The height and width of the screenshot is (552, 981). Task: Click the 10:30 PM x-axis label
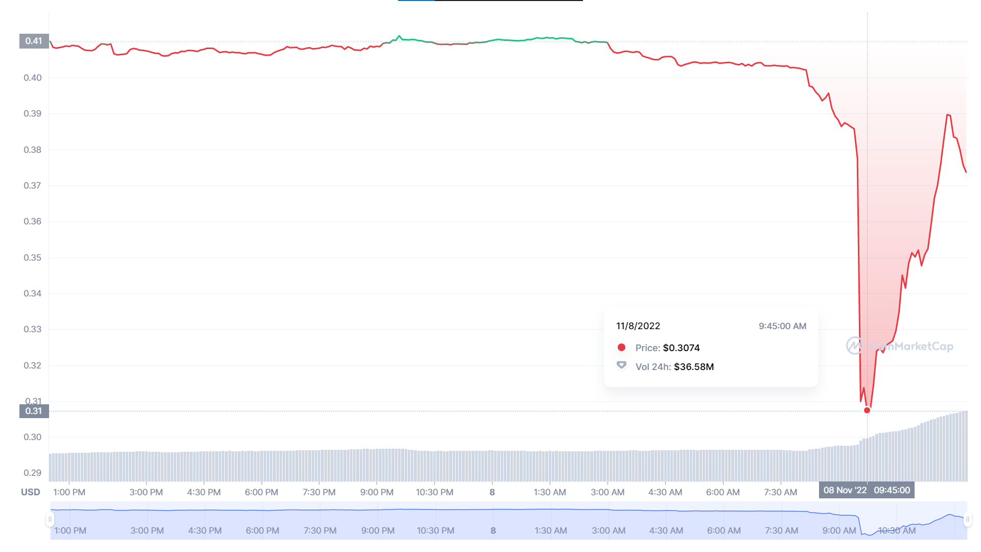[434, 492]
